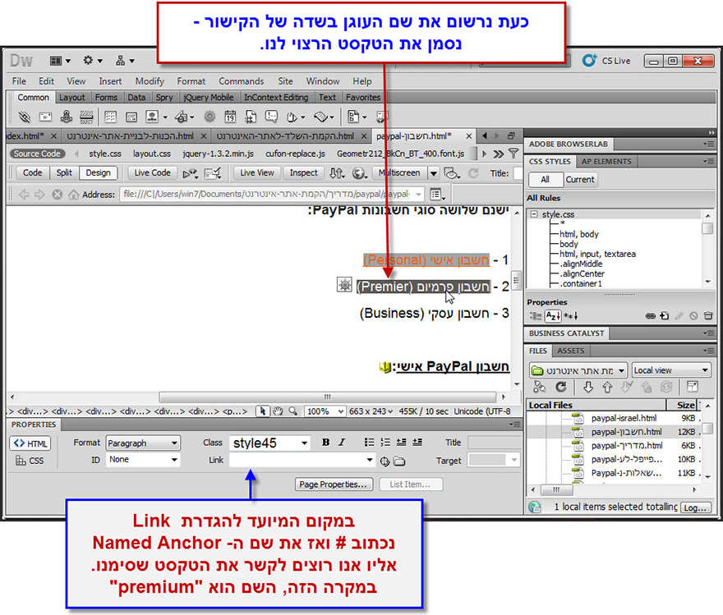Click Browse for File folder icon

pyautogui.click(x=399, y=461)
